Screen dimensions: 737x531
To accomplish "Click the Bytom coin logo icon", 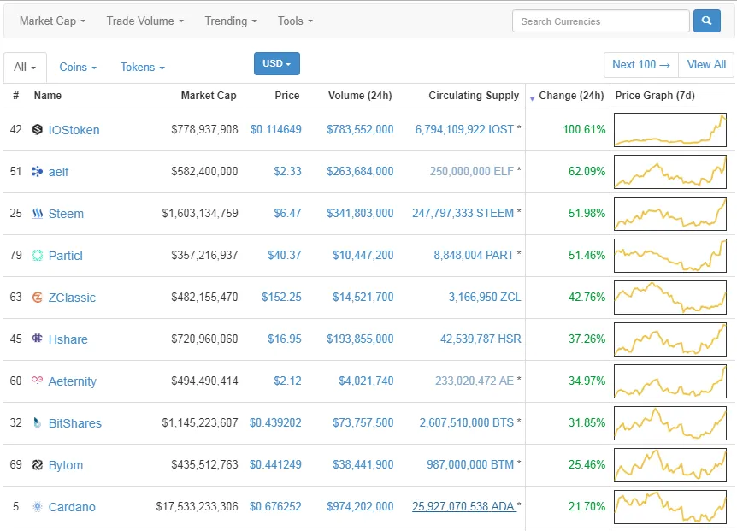I will [x=38, y=465].
